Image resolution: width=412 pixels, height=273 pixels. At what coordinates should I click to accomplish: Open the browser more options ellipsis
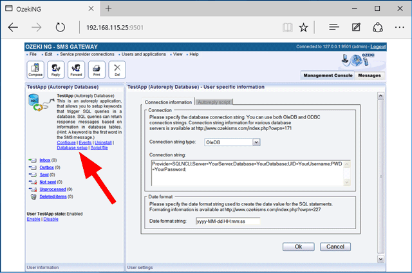click(x=399, y=27)
